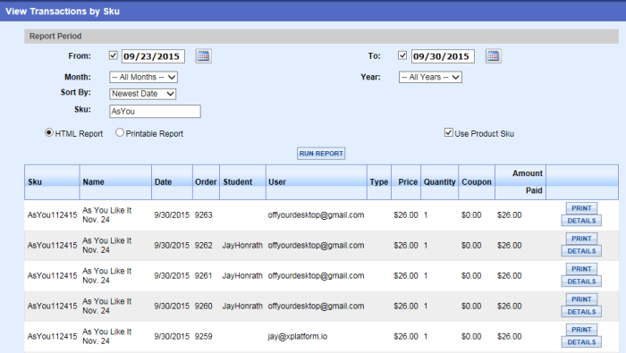Click the Type column header
626x353 pixels.
tap(379, 182)
